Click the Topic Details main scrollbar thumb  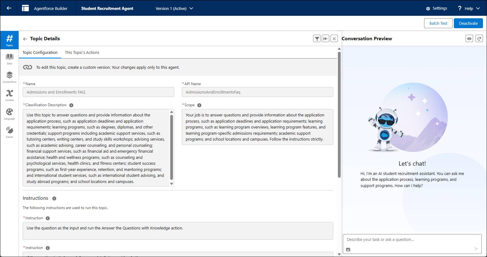pyautogui.click(x=339, y=115)
